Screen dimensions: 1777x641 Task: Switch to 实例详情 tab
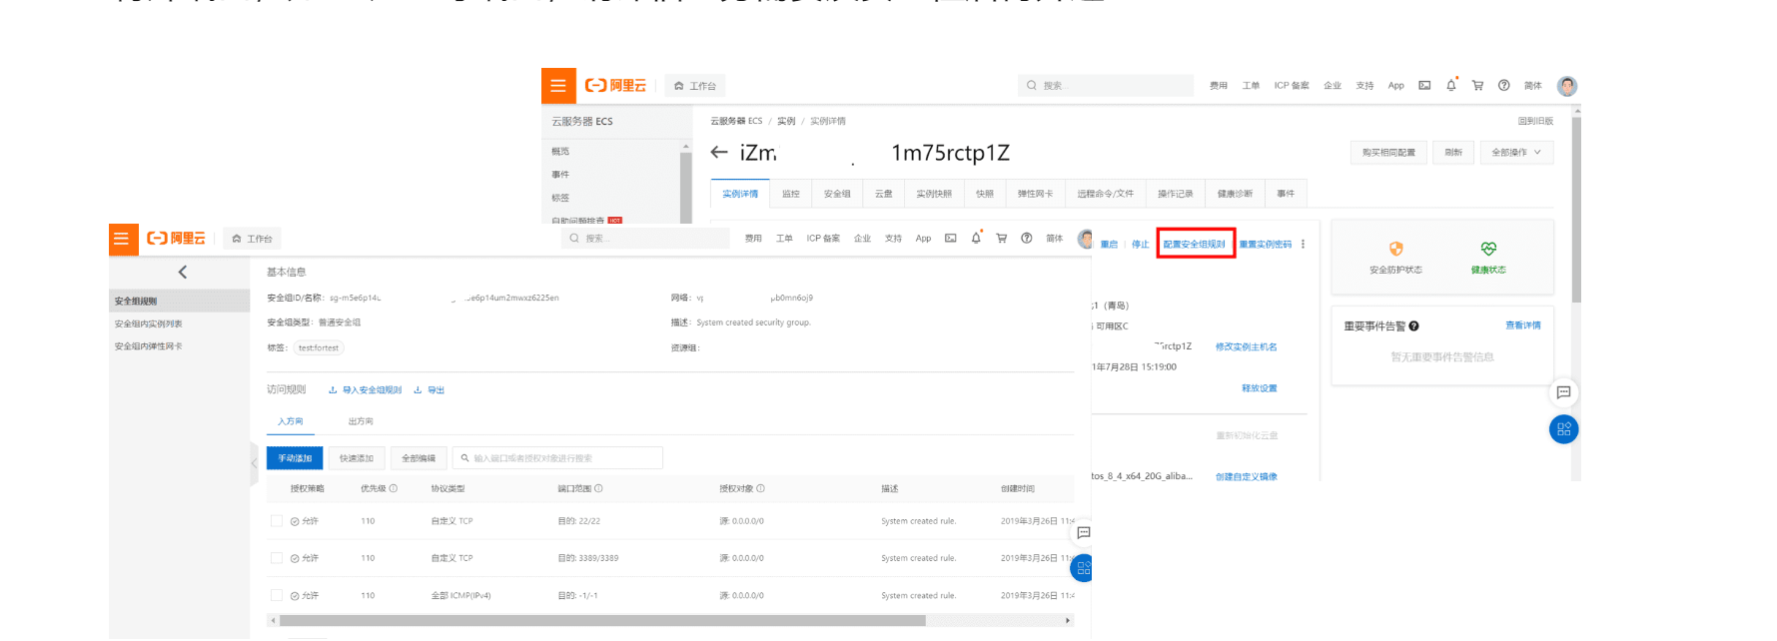[740, 194]
